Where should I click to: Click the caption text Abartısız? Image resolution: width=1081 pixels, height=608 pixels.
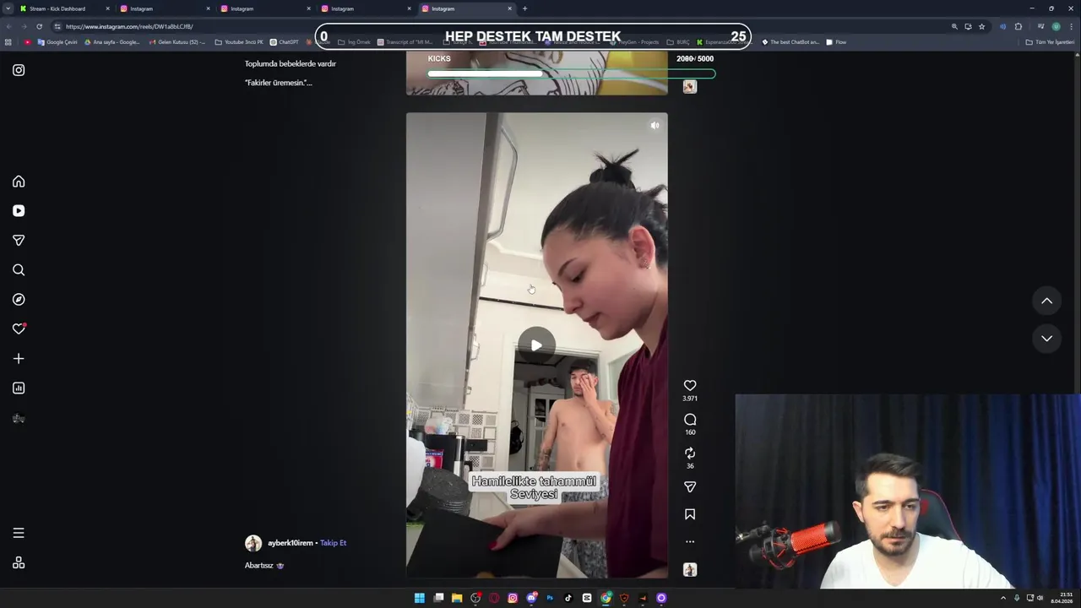pos(259,566)
